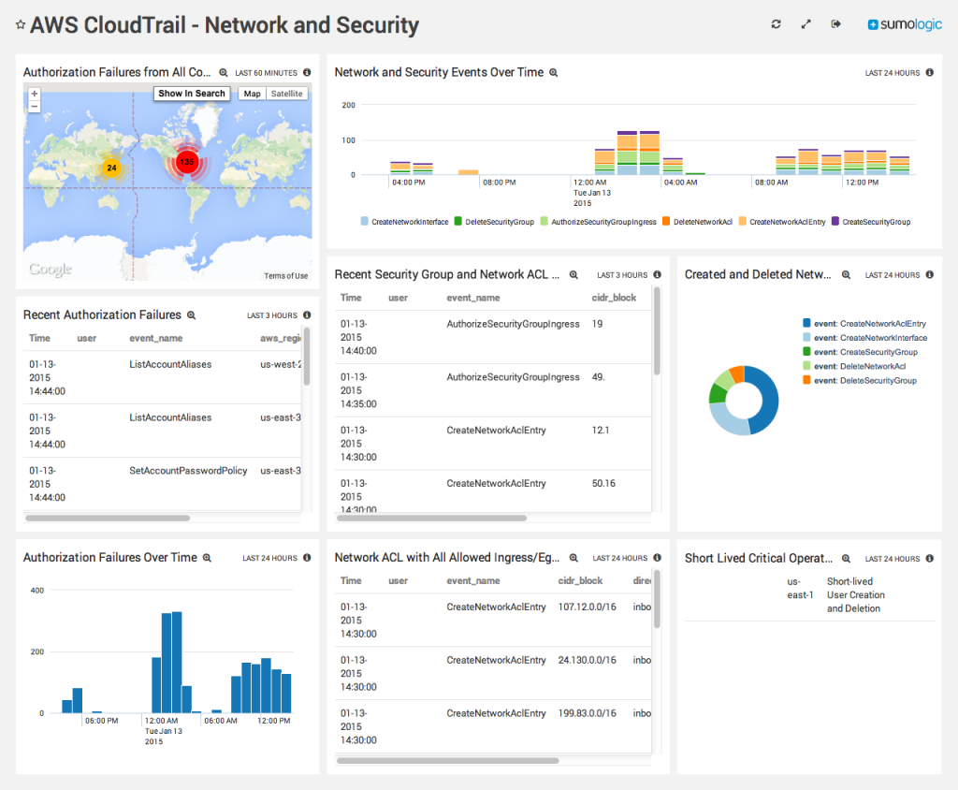
Task: Show info for Short Lived Critical Operations panel
Action: [x=929, y=558]
